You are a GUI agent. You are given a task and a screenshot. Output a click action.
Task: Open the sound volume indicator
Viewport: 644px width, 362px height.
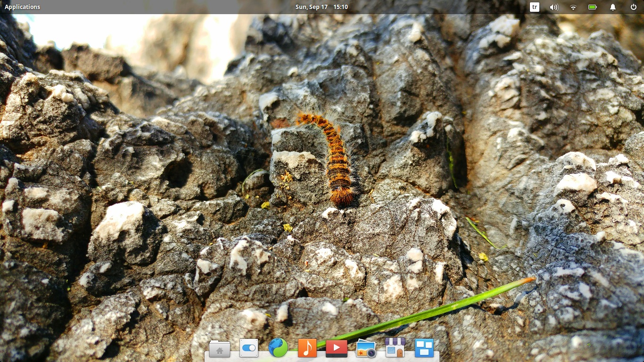pyautogui.click(x=554, y=7)
